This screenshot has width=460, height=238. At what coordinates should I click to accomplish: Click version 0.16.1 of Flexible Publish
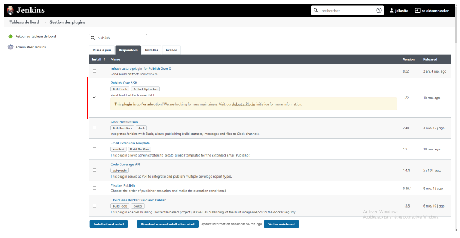point(407,189)
